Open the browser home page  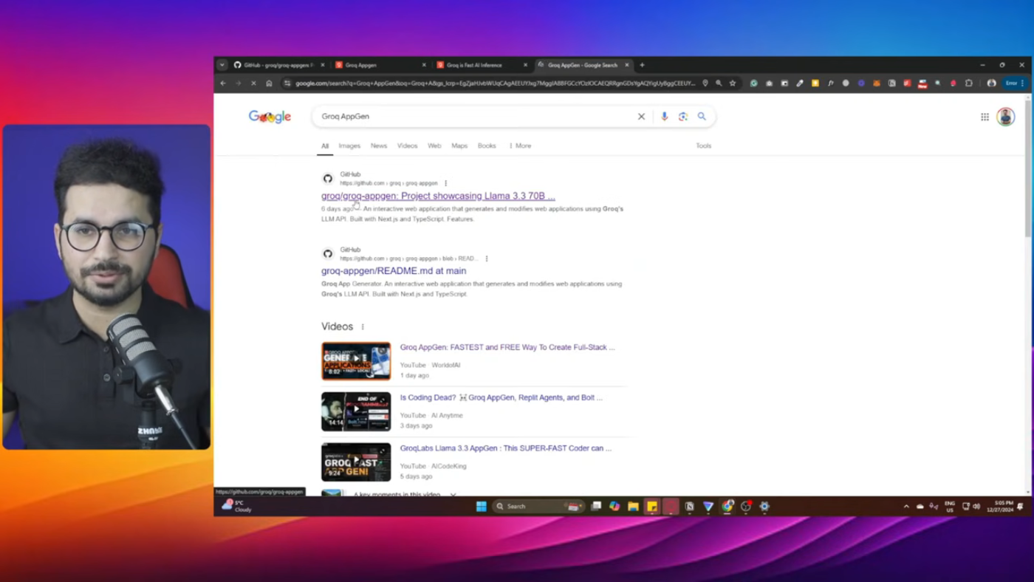[x=269, y=83]
